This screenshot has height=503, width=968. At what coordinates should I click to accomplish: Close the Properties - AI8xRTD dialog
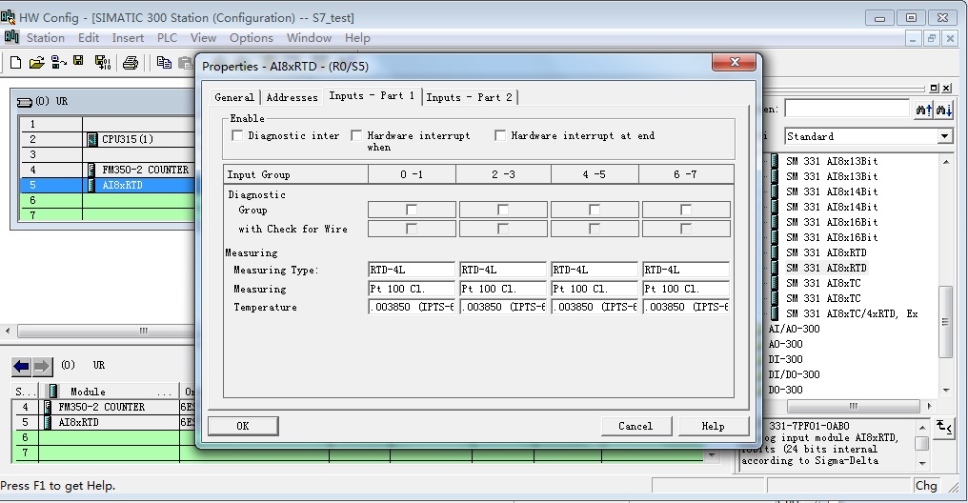pyautogui.click(x=734, y=62)
